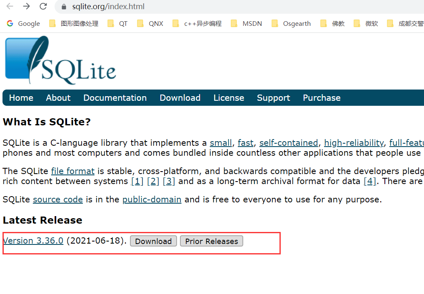Click the browser back arrow
424x294 pixels.
[10, 6]
